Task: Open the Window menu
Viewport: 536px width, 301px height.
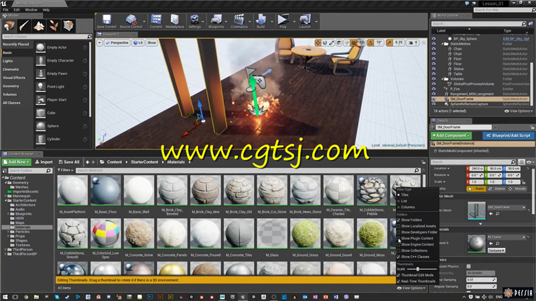Action: coord(31,10)
